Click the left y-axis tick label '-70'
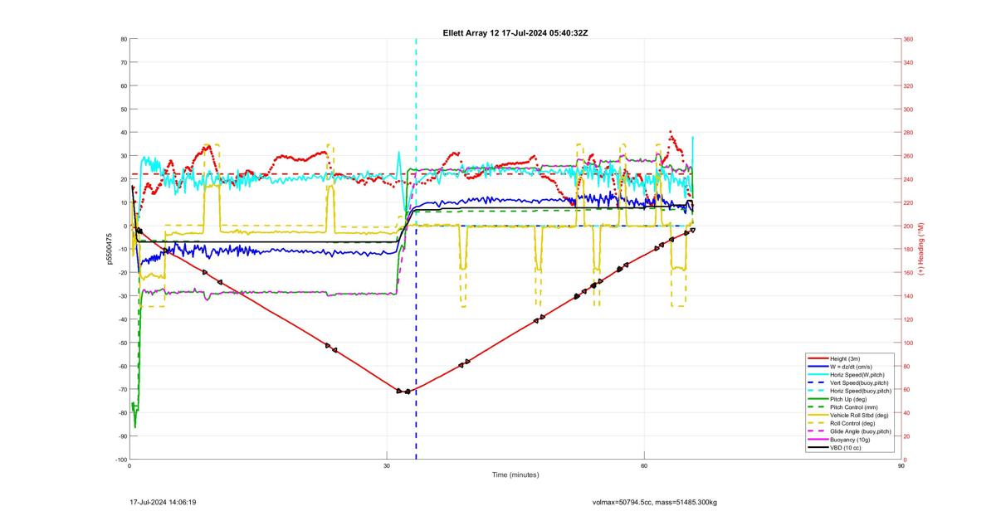Screen dimensions: 996x516 point(122,389)
